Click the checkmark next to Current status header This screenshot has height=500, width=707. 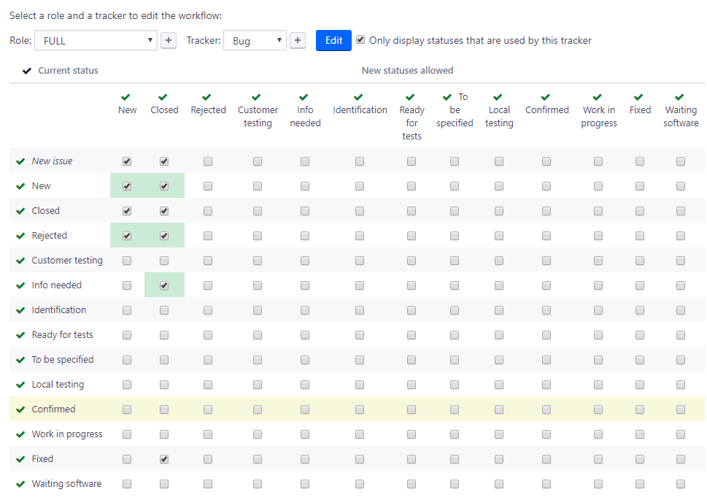click(x=27, y=71)
